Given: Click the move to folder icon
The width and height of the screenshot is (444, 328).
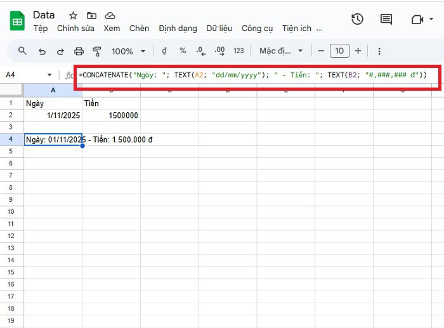Looking at the screenshot, I should [92, 15].
